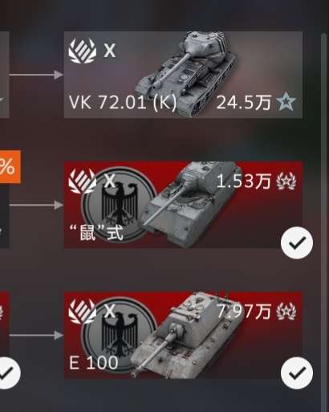The height and width of the screenshot is (412, 329).
Task: Click the wreath star icon beside 1.53万
Action: pos(286,182)
